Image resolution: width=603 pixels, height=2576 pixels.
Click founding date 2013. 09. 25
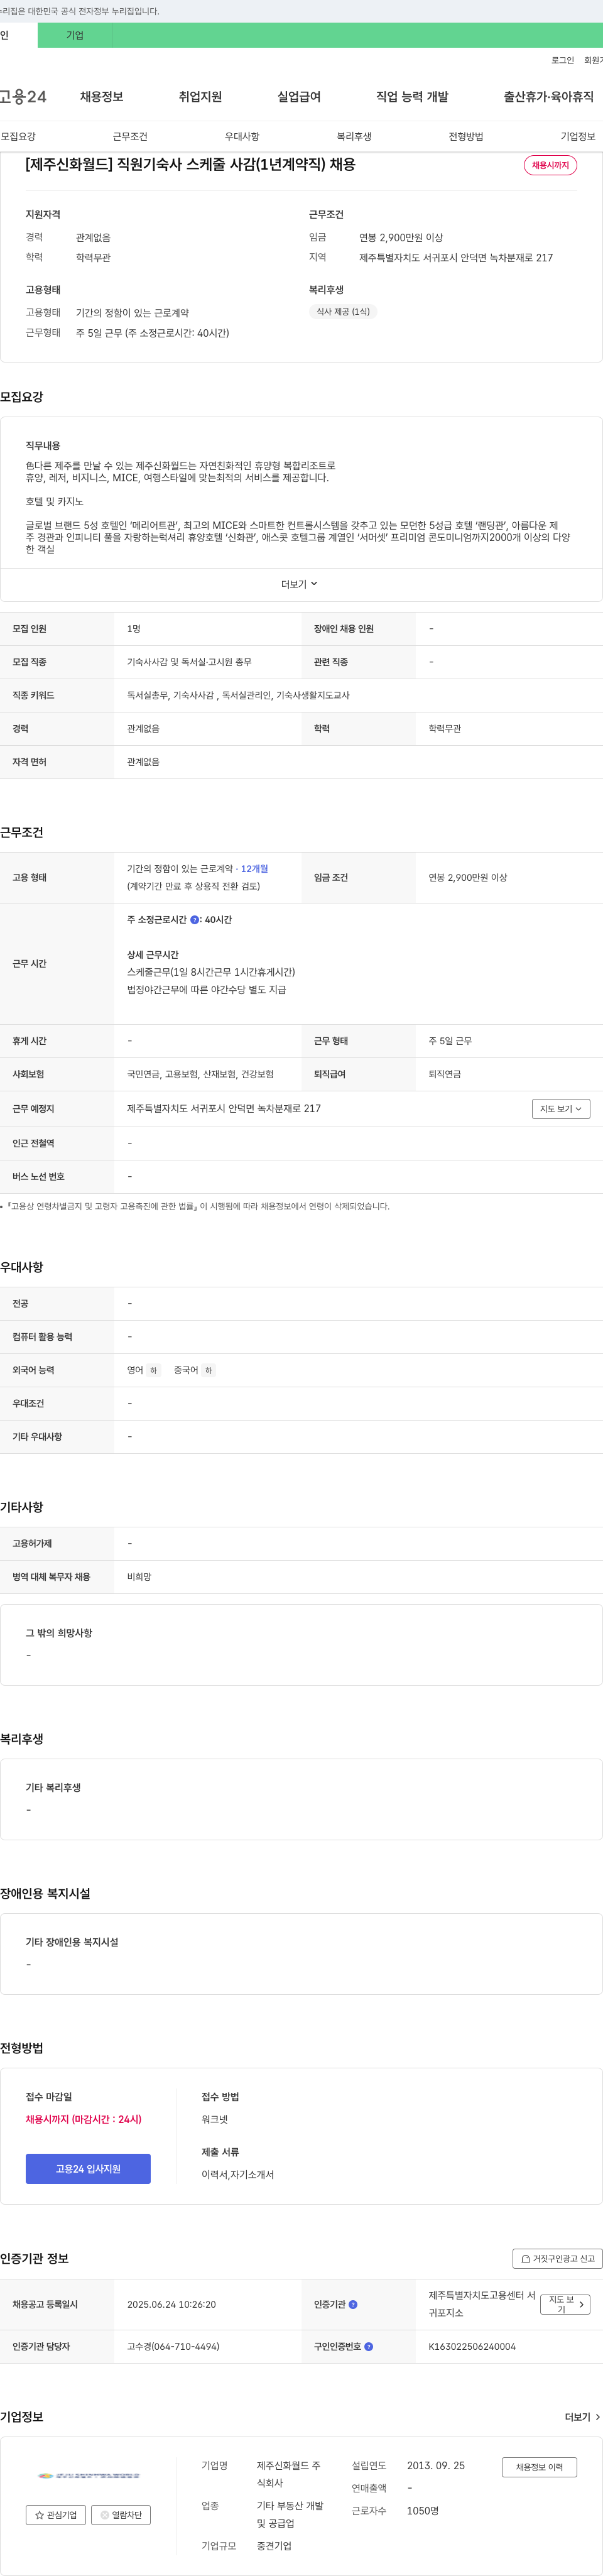(436, 2466)
